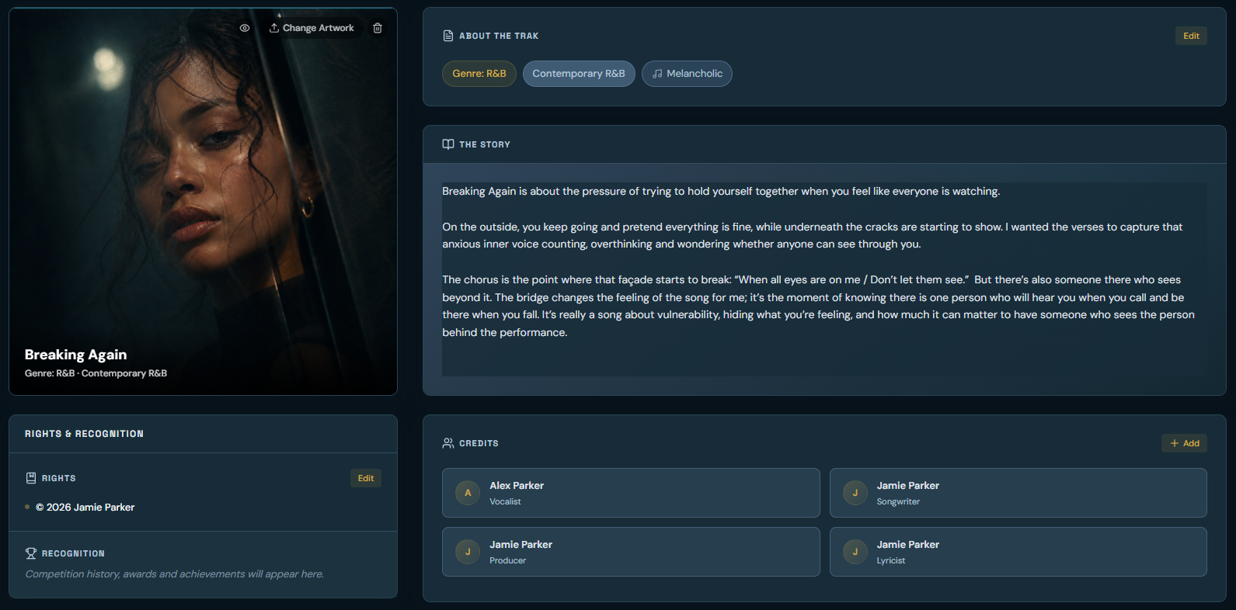Viewport: 1236px width, 610px height.
Task: Open Jamie Parker Producer credit card
Action: point(631,552)
